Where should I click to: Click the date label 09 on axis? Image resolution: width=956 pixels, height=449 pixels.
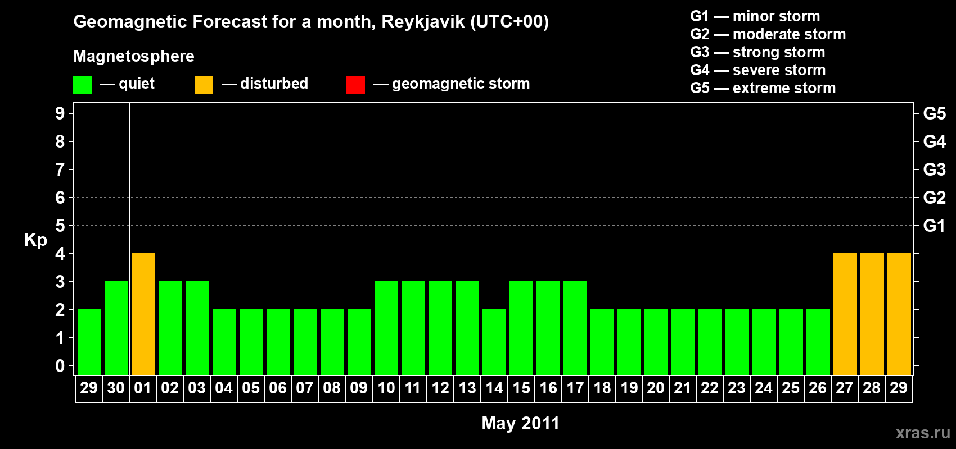359,388
